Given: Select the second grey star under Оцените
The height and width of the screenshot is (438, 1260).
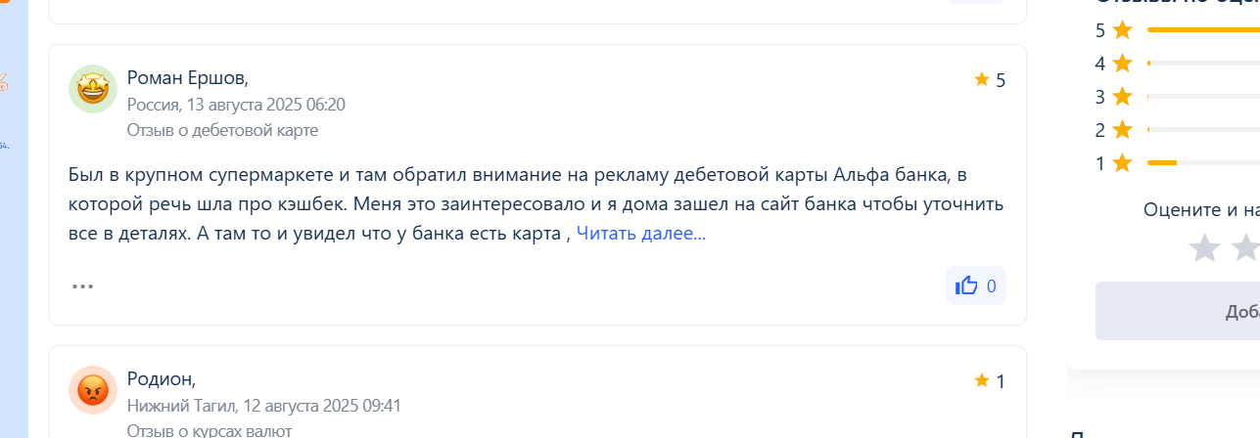Looking at the screenshot, I should point(1245,247).
